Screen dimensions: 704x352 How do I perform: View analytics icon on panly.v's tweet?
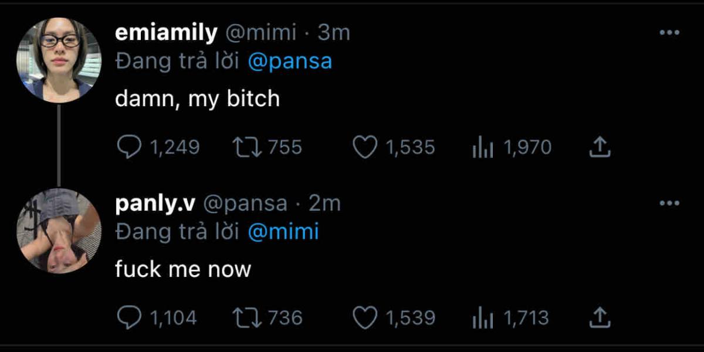pyautogui.click(x=481, y=319)
